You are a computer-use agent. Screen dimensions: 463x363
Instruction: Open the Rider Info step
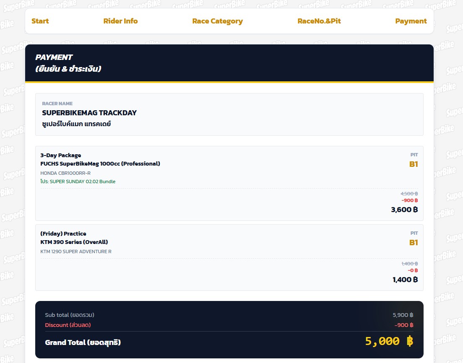tap(120, 21)
